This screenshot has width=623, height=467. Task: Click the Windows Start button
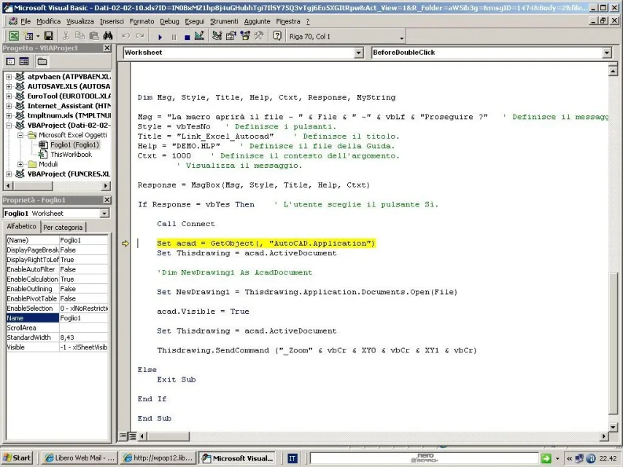tap(17, 458)
